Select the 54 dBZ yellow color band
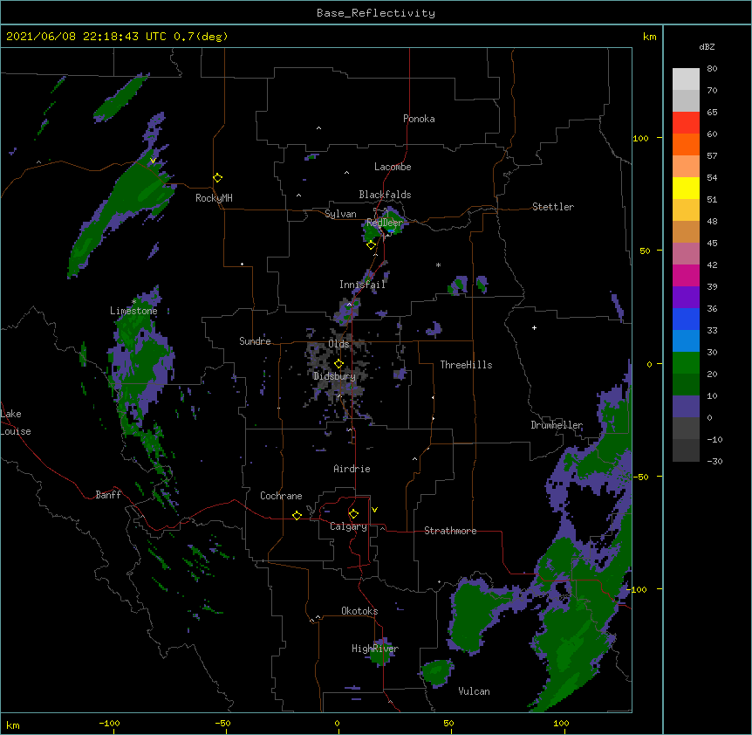The image size is (752, 735). [686, 188]
